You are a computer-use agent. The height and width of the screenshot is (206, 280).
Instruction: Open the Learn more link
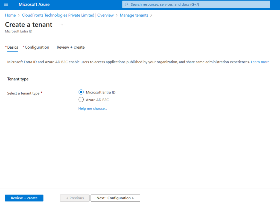click(260, 62)
